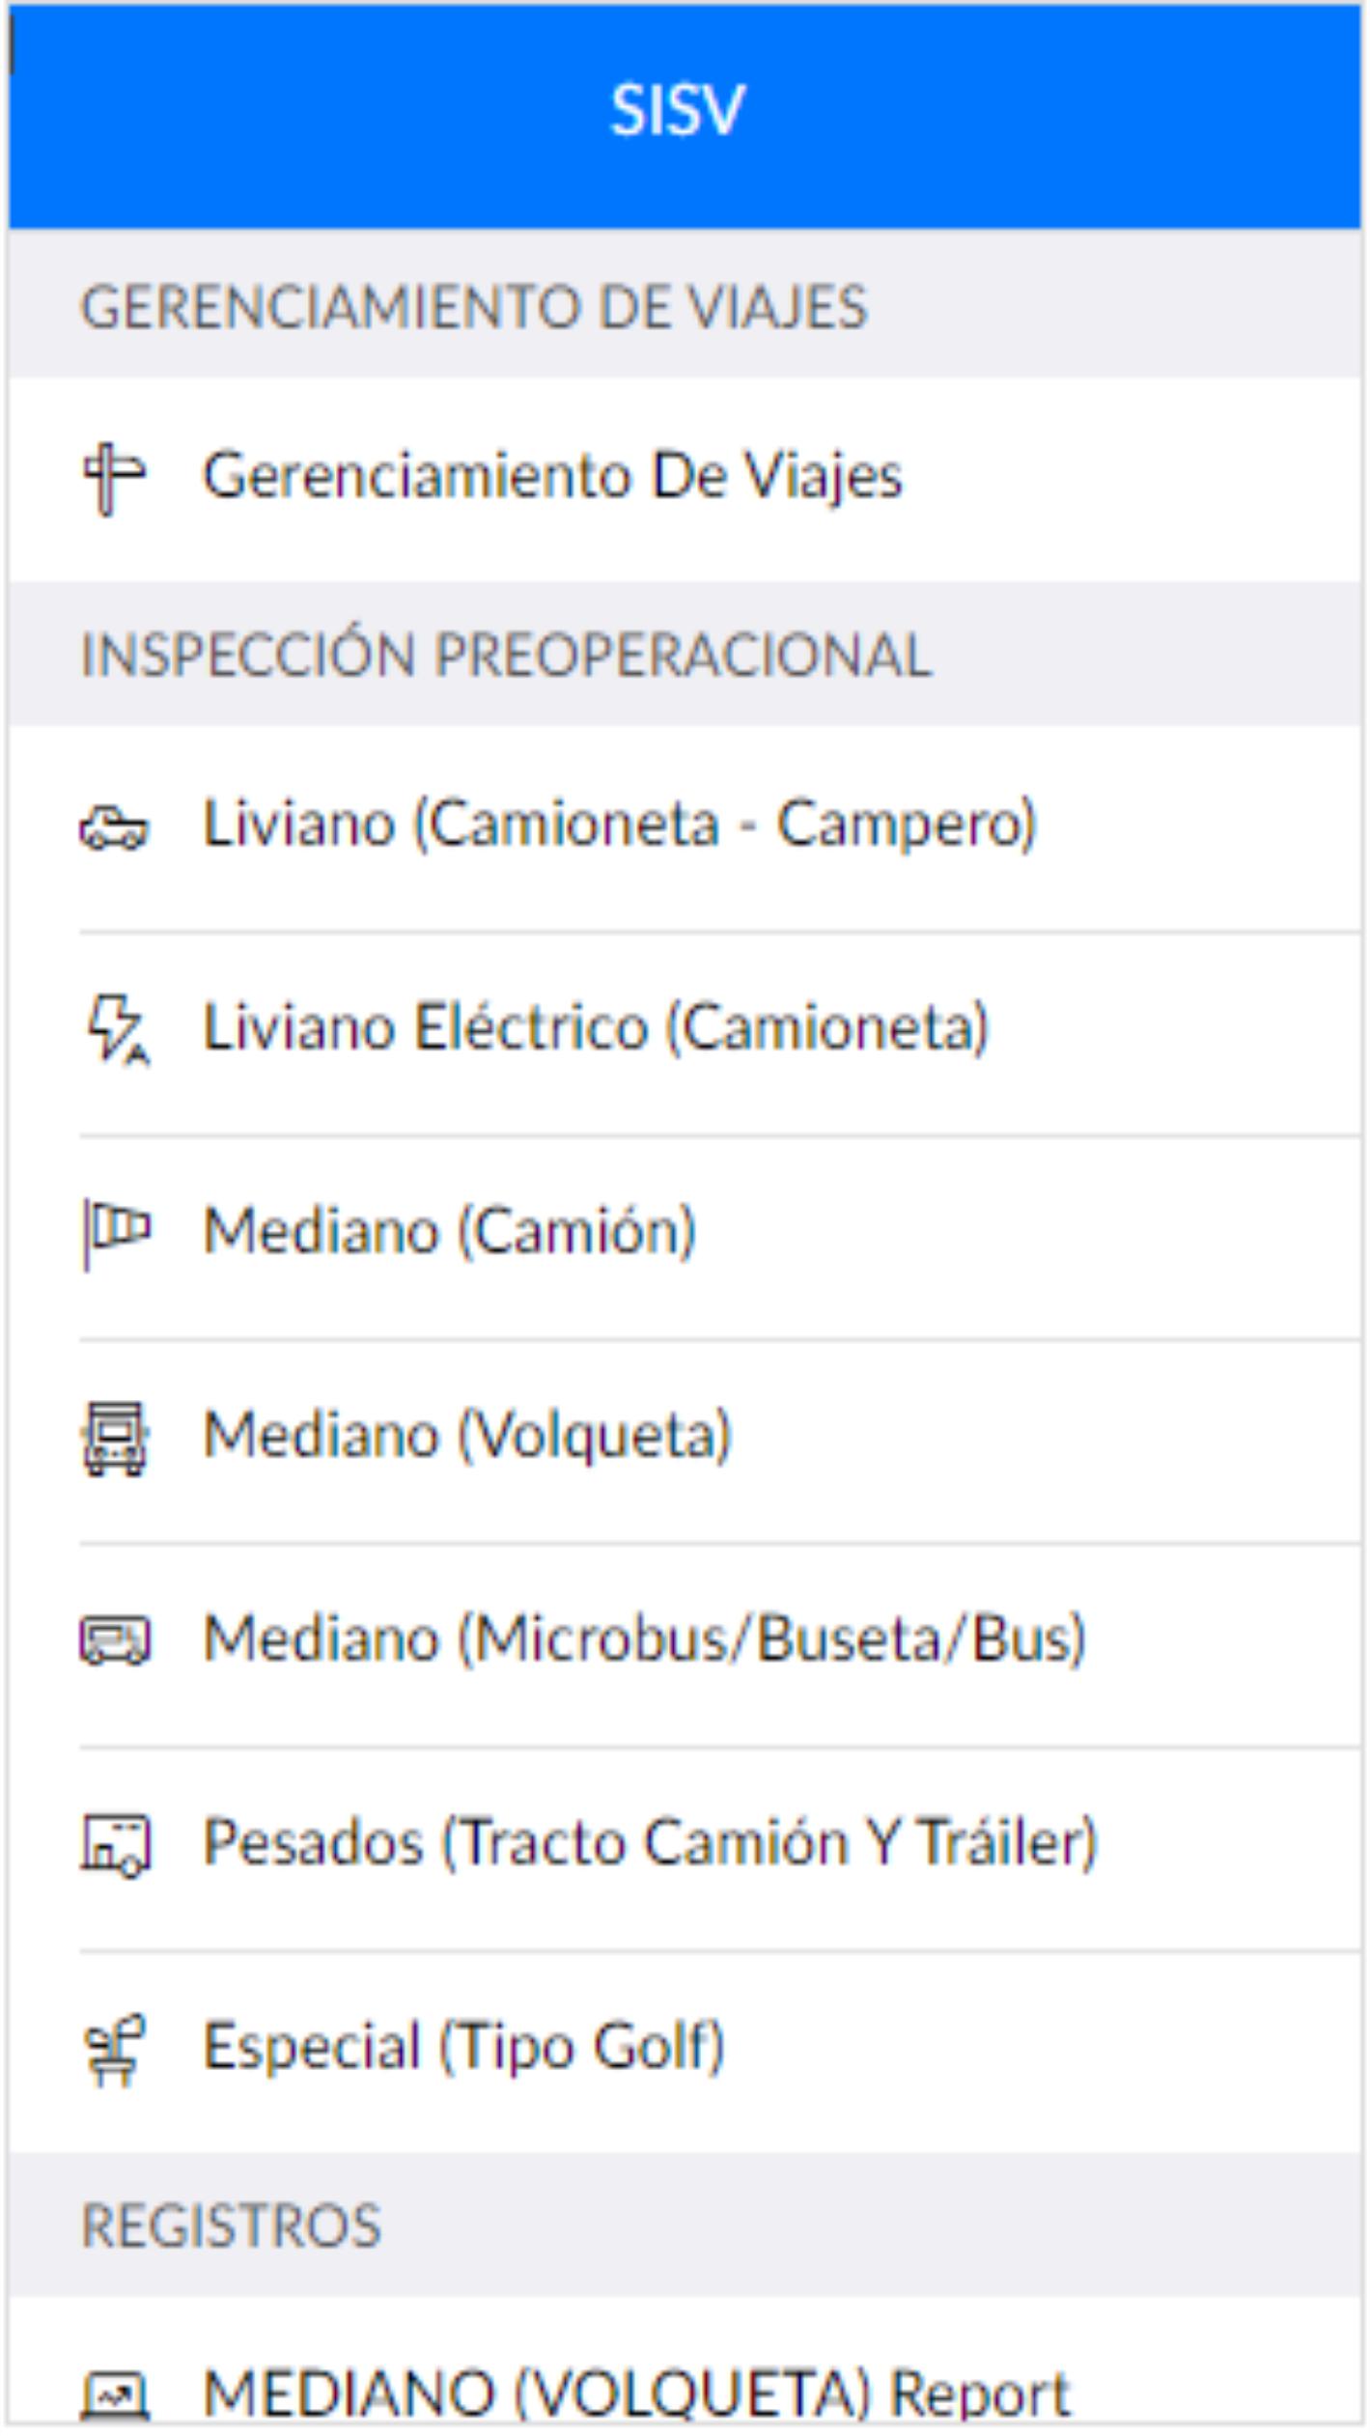The height and width of the screenshot is (2436, 1370).
Task: Click the SISV title header
Action: 678,110
